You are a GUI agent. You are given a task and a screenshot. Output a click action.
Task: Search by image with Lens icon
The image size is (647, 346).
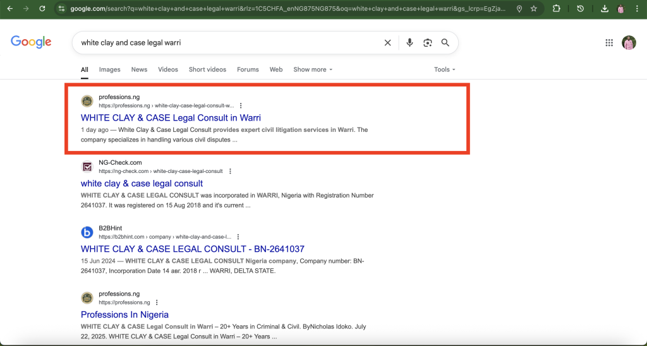pyautogui.click(x=428, y=42)
